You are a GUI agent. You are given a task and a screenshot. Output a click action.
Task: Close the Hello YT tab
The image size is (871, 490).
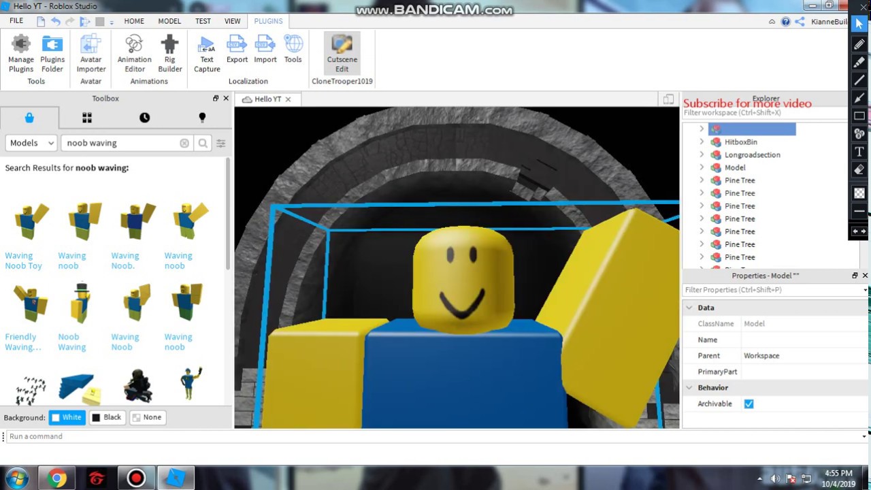pyautogui.click(x=288, y=99)
